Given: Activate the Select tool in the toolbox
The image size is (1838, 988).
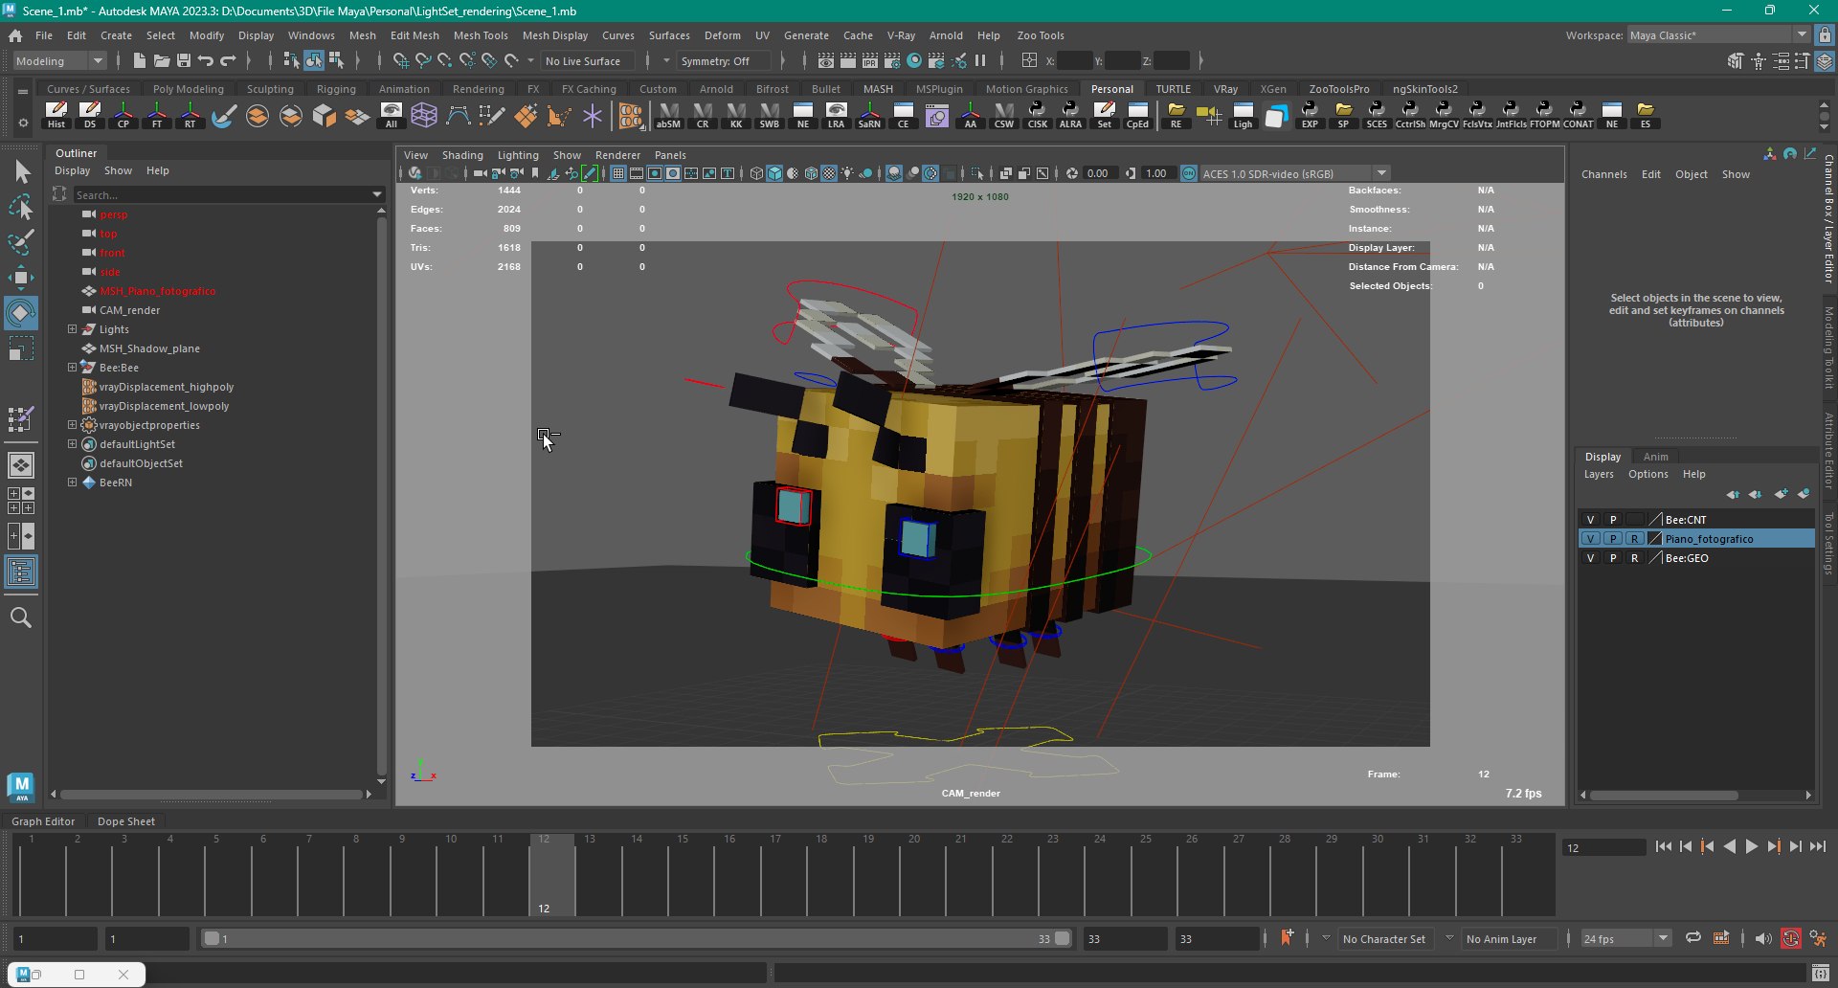Looking at the screenshot, I should 21,172.
